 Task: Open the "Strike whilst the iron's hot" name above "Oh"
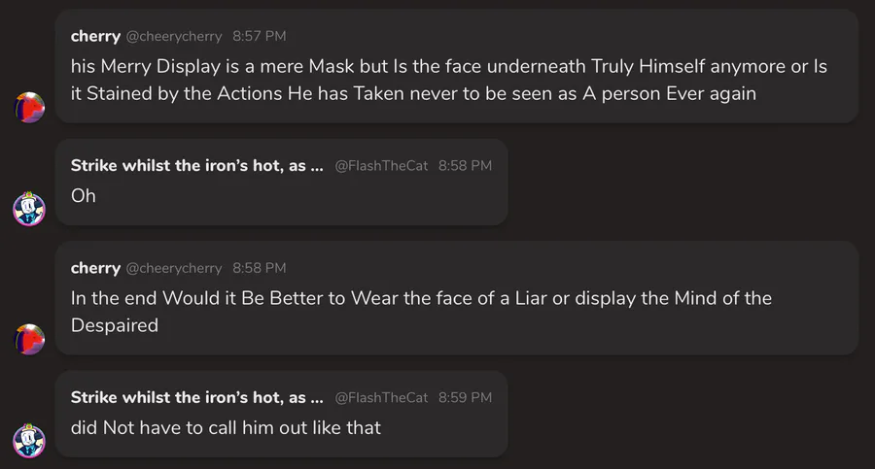click(x=196, y=166)
